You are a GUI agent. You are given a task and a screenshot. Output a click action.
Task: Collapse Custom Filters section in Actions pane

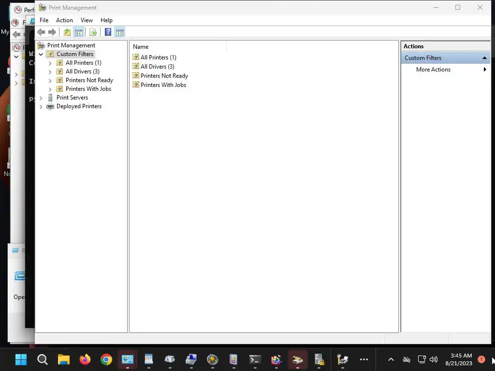[x=484, y=58]
